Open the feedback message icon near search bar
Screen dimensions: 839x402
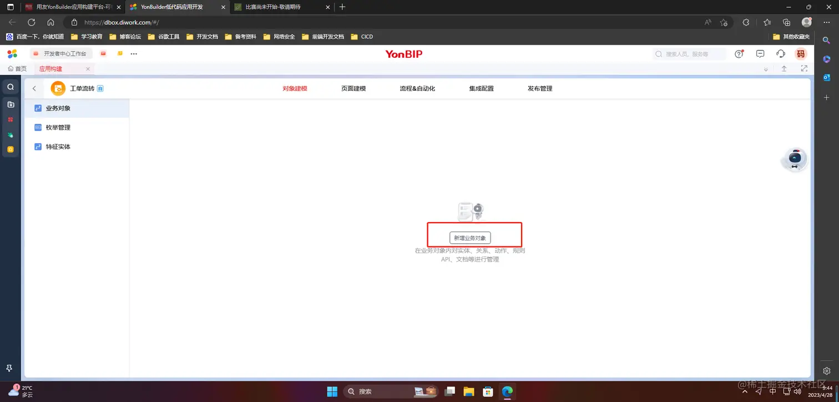(x=760, y=53)
